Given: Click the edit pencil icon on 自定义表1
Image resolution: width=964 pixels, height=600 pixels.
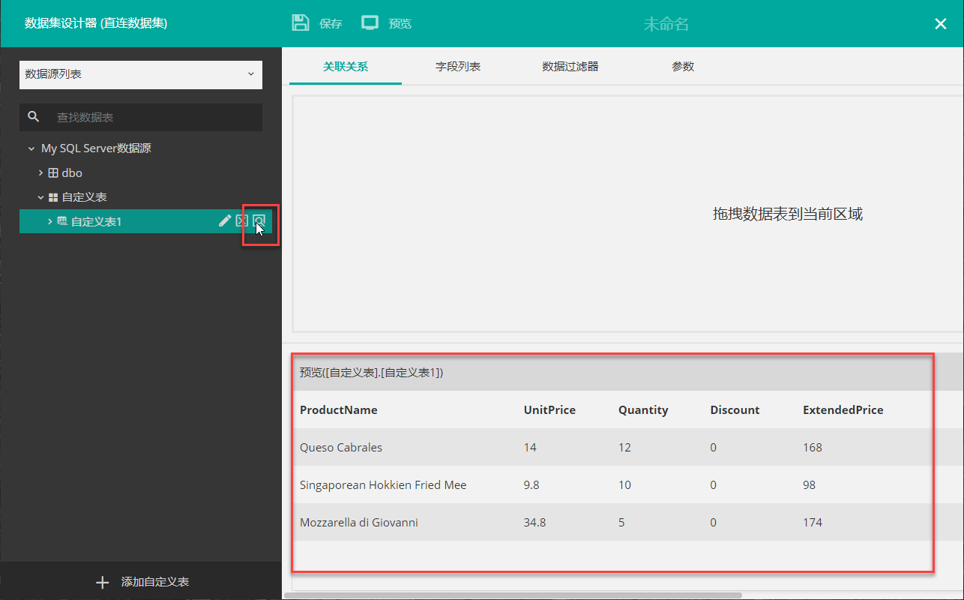Looking at the screenshot, I should [224, 220].
